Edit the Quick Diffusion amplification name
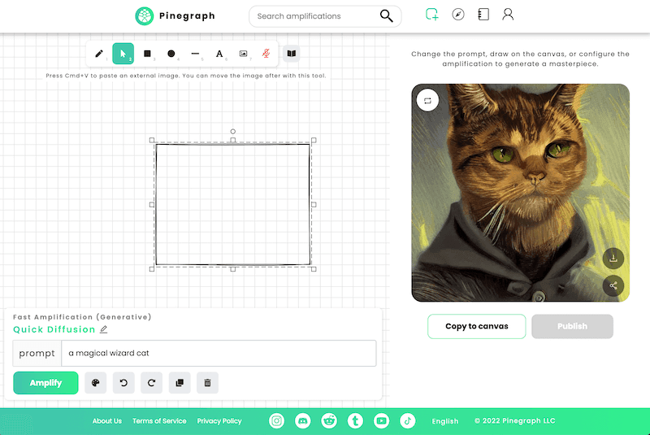Viewport: 650px width, 435px height. 103,329
